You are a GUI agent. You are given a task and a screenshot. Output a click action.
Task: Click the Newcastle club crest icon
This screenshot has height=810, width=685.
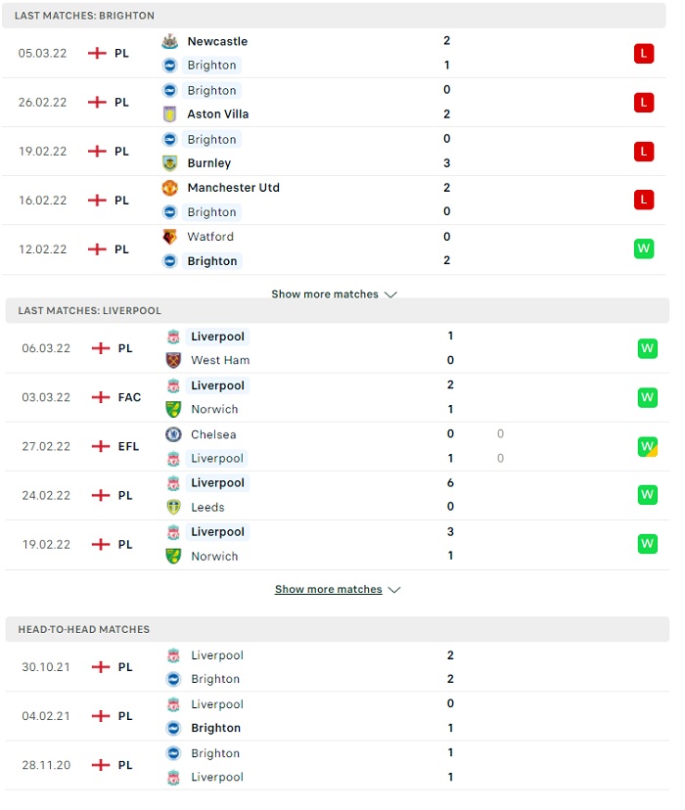(x=169, y=41)
